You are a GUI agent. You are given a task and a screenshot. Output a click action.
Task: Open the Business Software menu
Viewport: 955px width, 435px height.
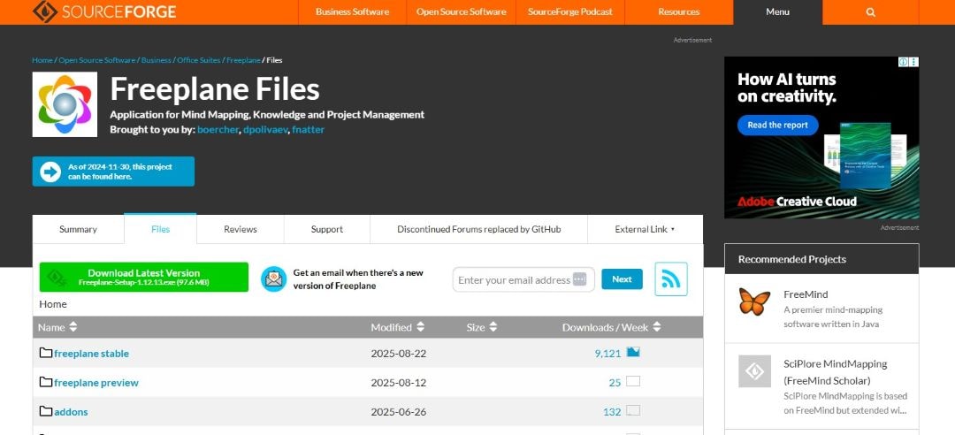tap(352, 12)
